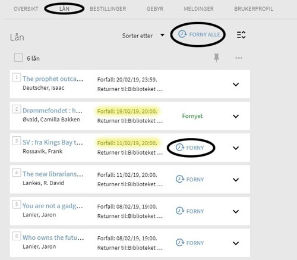Renew The new librarianship loan
Image resolution: width=297 pixels, height=260 pixels.
(x=189, y=180)
